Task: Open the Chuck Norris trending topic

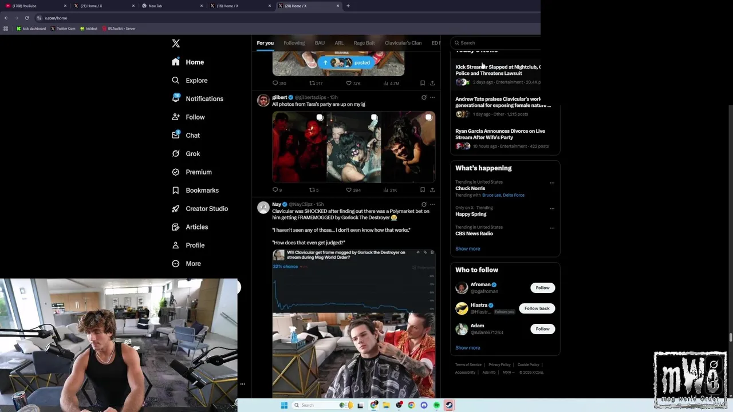Action: pos(470,188)
